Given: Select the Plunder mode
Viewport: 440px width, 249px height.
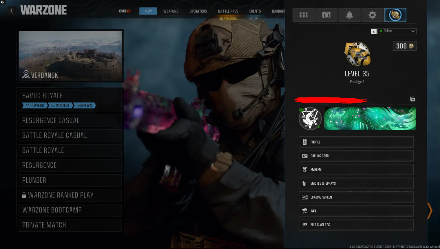Looking at the screenshot, I should (70, 180).
